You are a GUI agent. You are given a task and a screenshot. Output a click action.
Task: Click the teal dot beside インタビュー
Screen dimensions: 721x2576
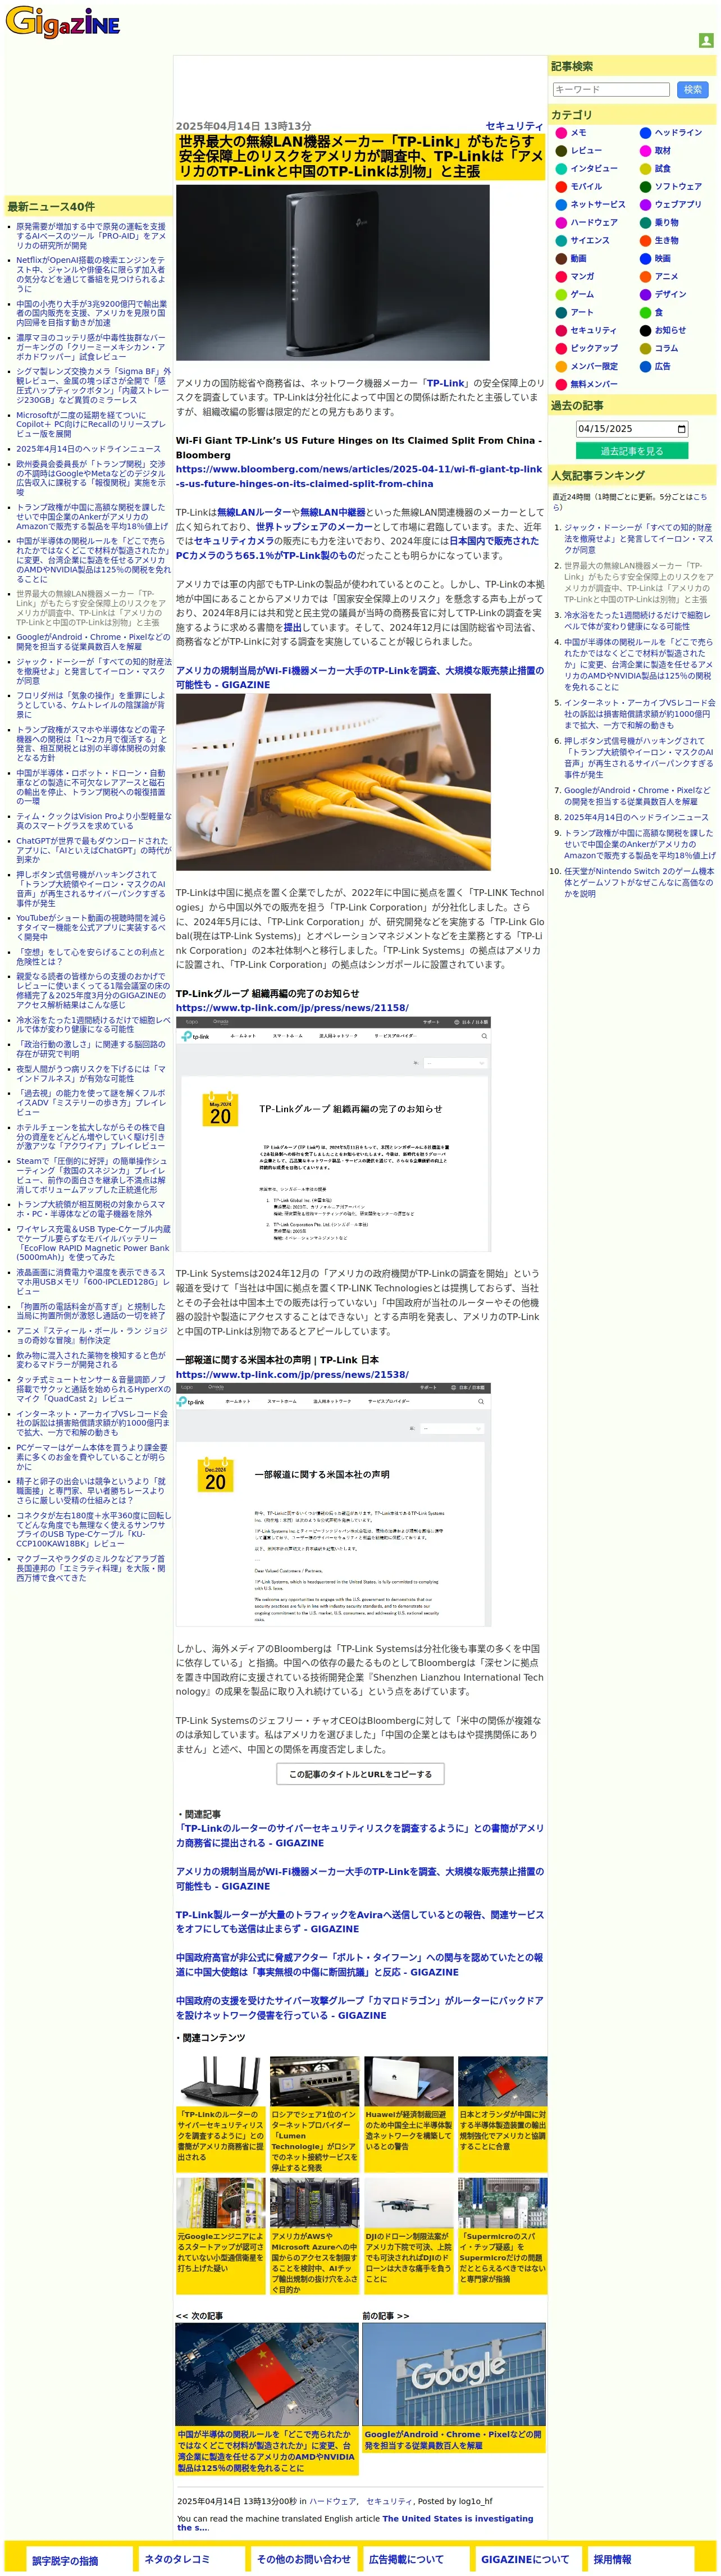coord(561,169)
